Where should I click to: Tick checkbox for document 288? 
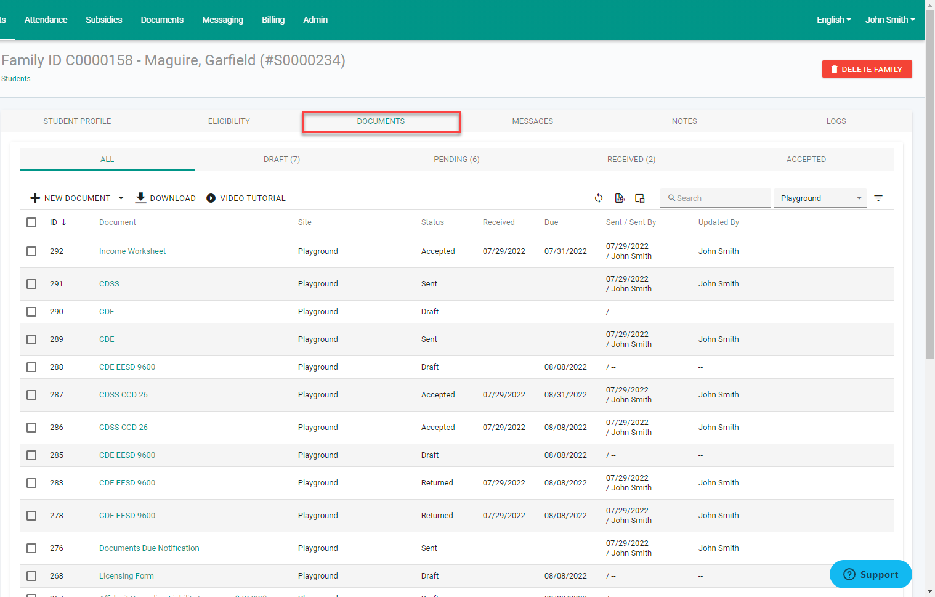(31, 367)
